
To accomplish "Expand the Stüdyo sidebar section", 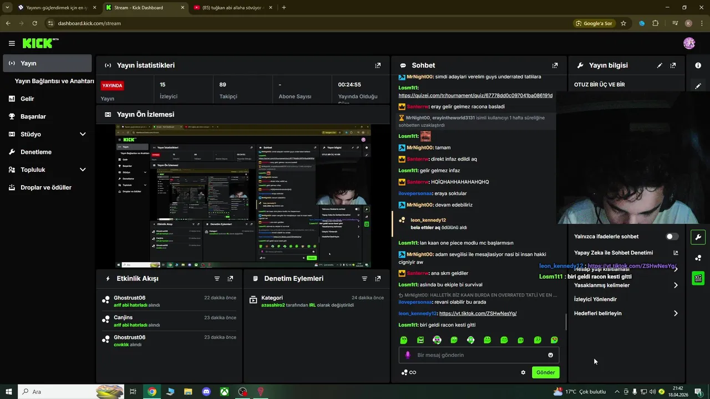I will tap(83, 134).
